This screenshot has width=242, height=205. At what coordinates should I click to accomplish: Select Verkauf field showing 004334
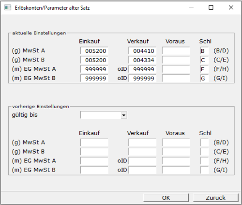click(142, 60)
